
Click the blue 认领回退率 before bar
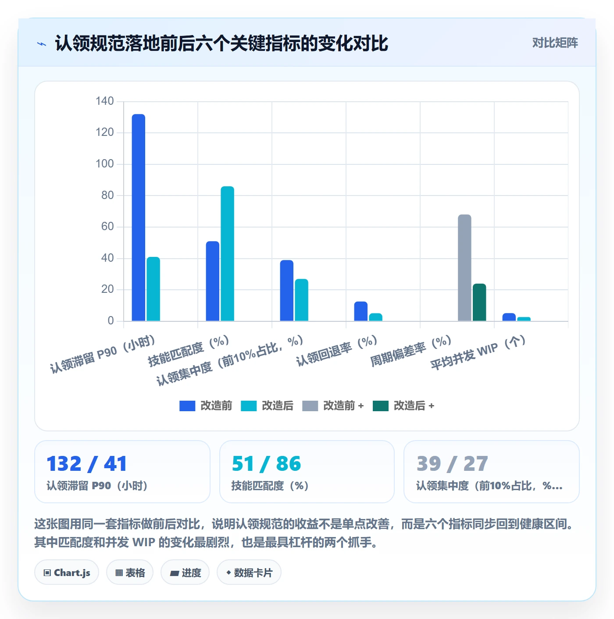(x=361, y=311)
